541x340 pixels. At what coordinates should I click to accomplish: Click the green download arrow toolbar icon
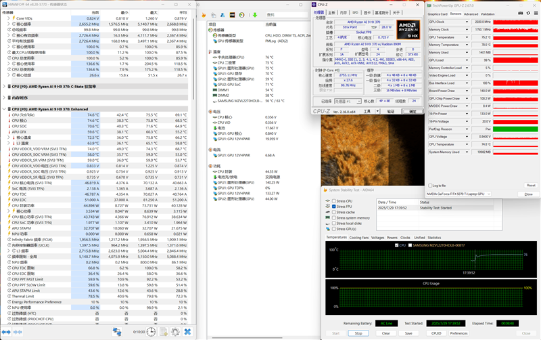click(255, 15)
